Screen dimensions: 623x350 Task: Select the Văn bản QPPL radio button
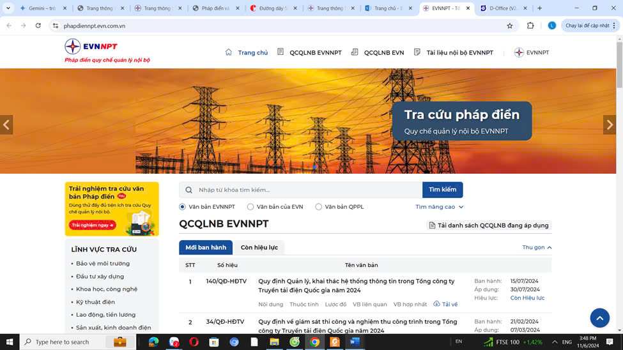(319, 206)
